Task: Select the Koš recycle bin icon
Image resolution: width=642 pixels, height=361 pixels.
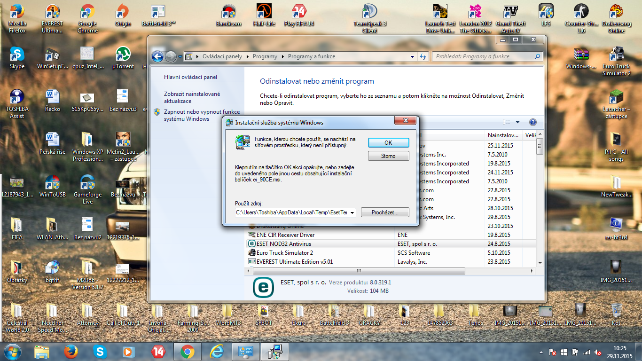Action: tap(617, 314)
